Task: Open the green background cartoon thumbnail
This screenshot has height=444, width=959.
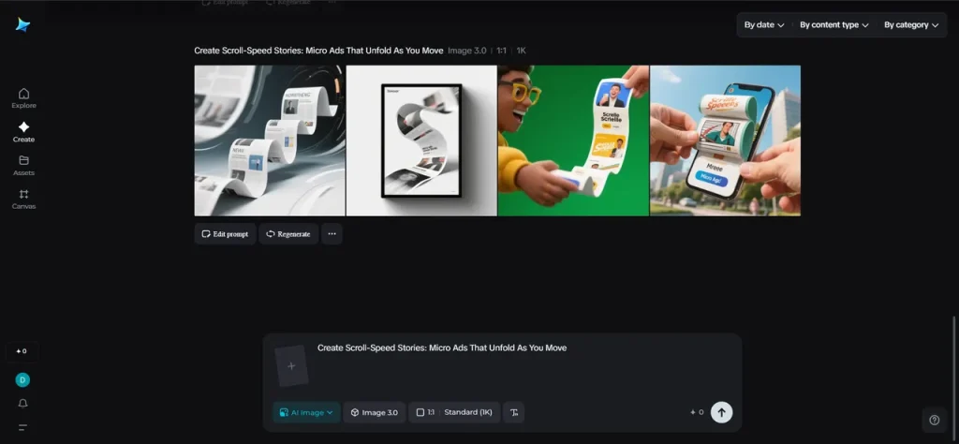Action: (573, 141)
